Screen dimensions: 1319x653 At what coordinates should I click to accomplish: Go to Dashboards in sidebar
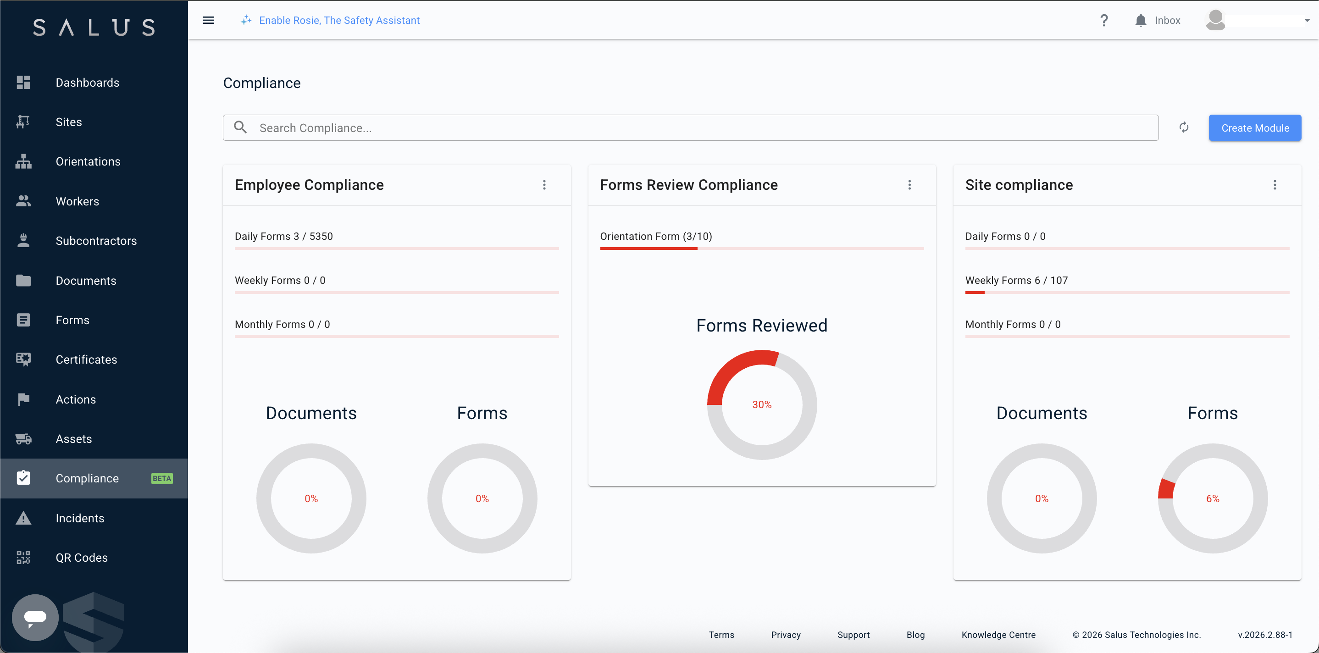pyautogui.click(x=94, y=83)
